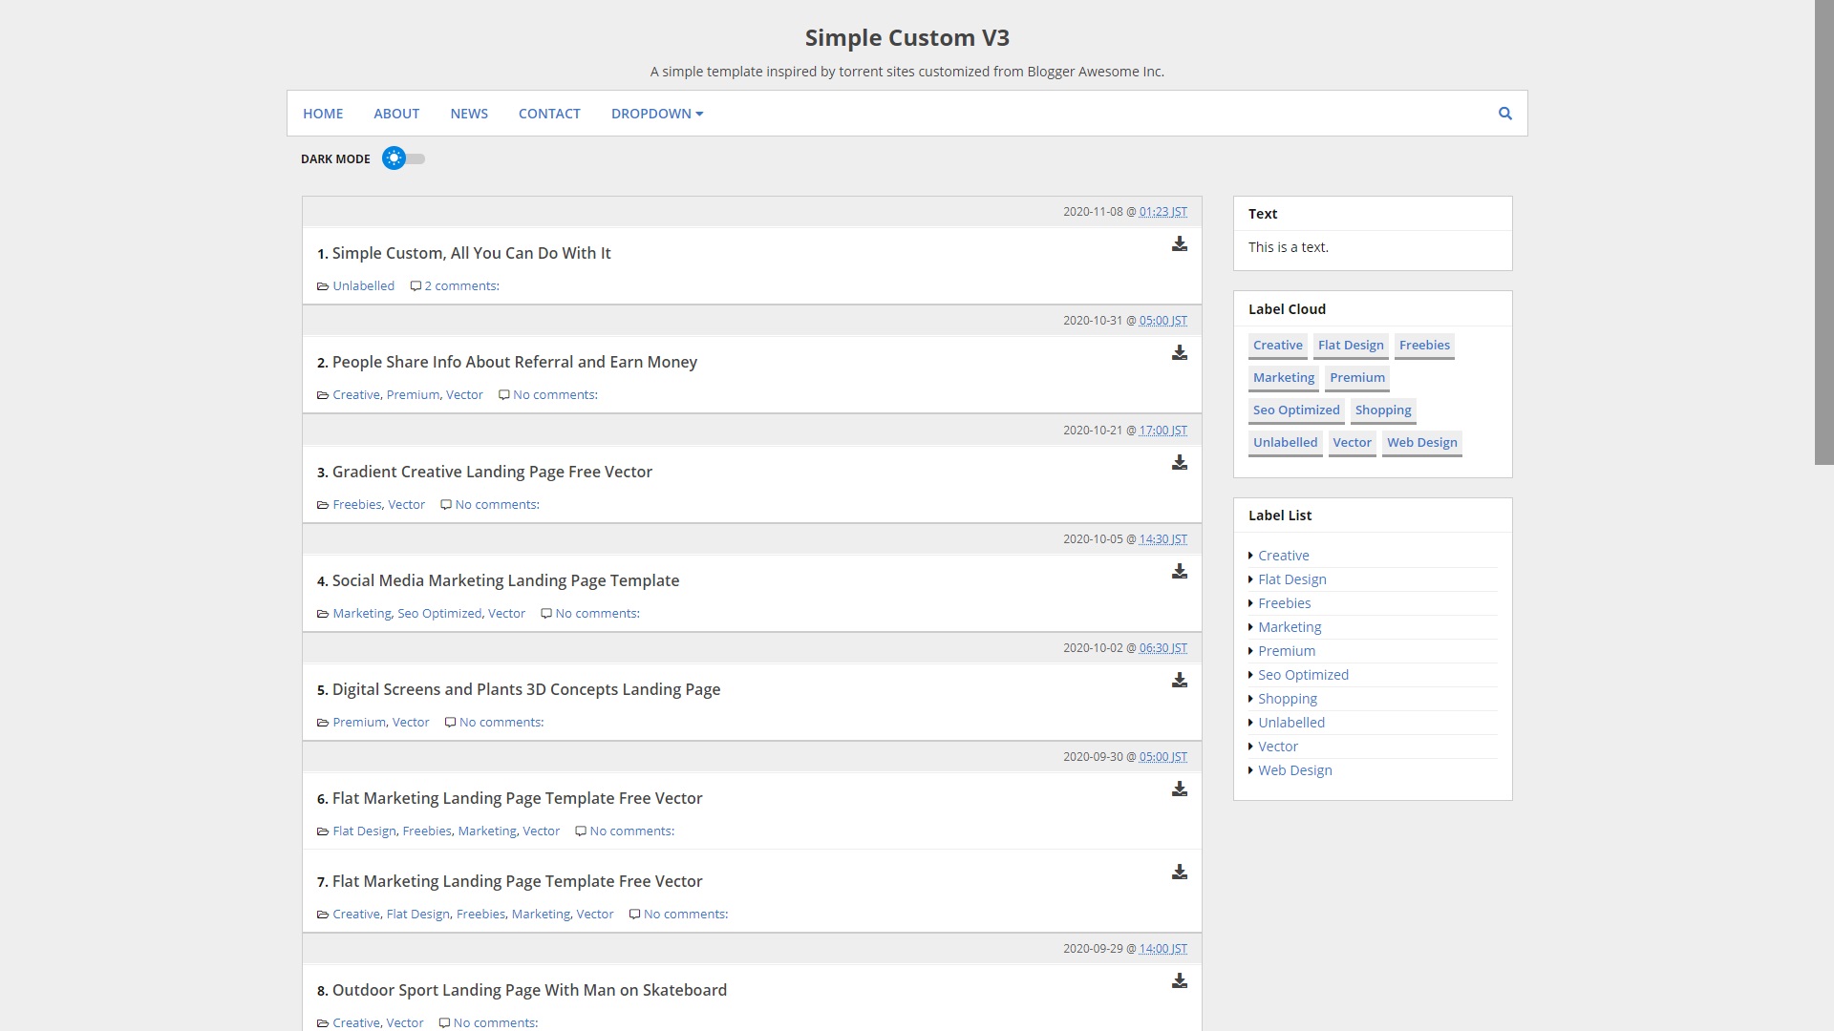Screen dimensions: 1834x1031
Task: Go to the ABOUT menu item
Action: [396, 114]
